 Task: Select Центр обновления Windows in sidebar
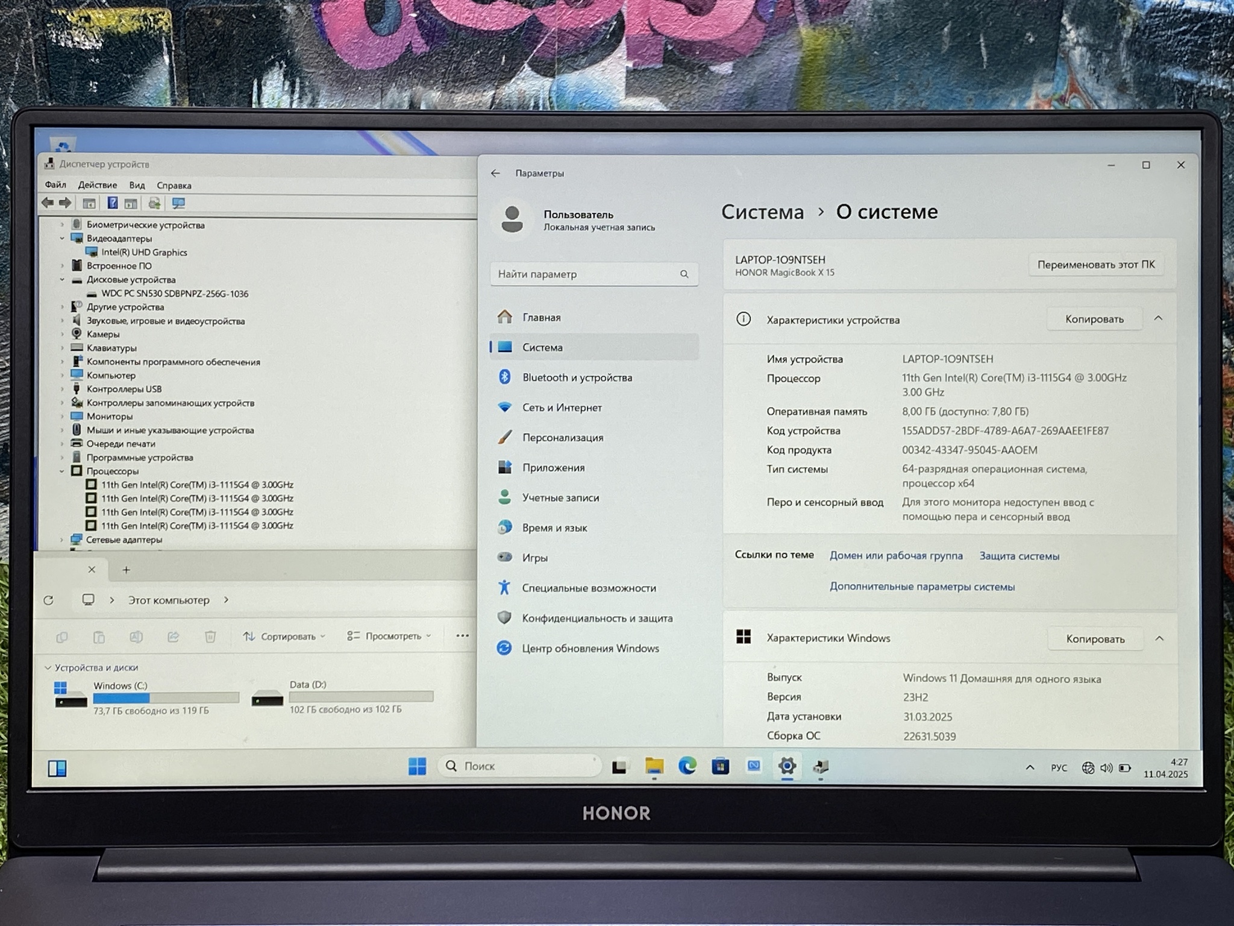[x=590, y=648]
